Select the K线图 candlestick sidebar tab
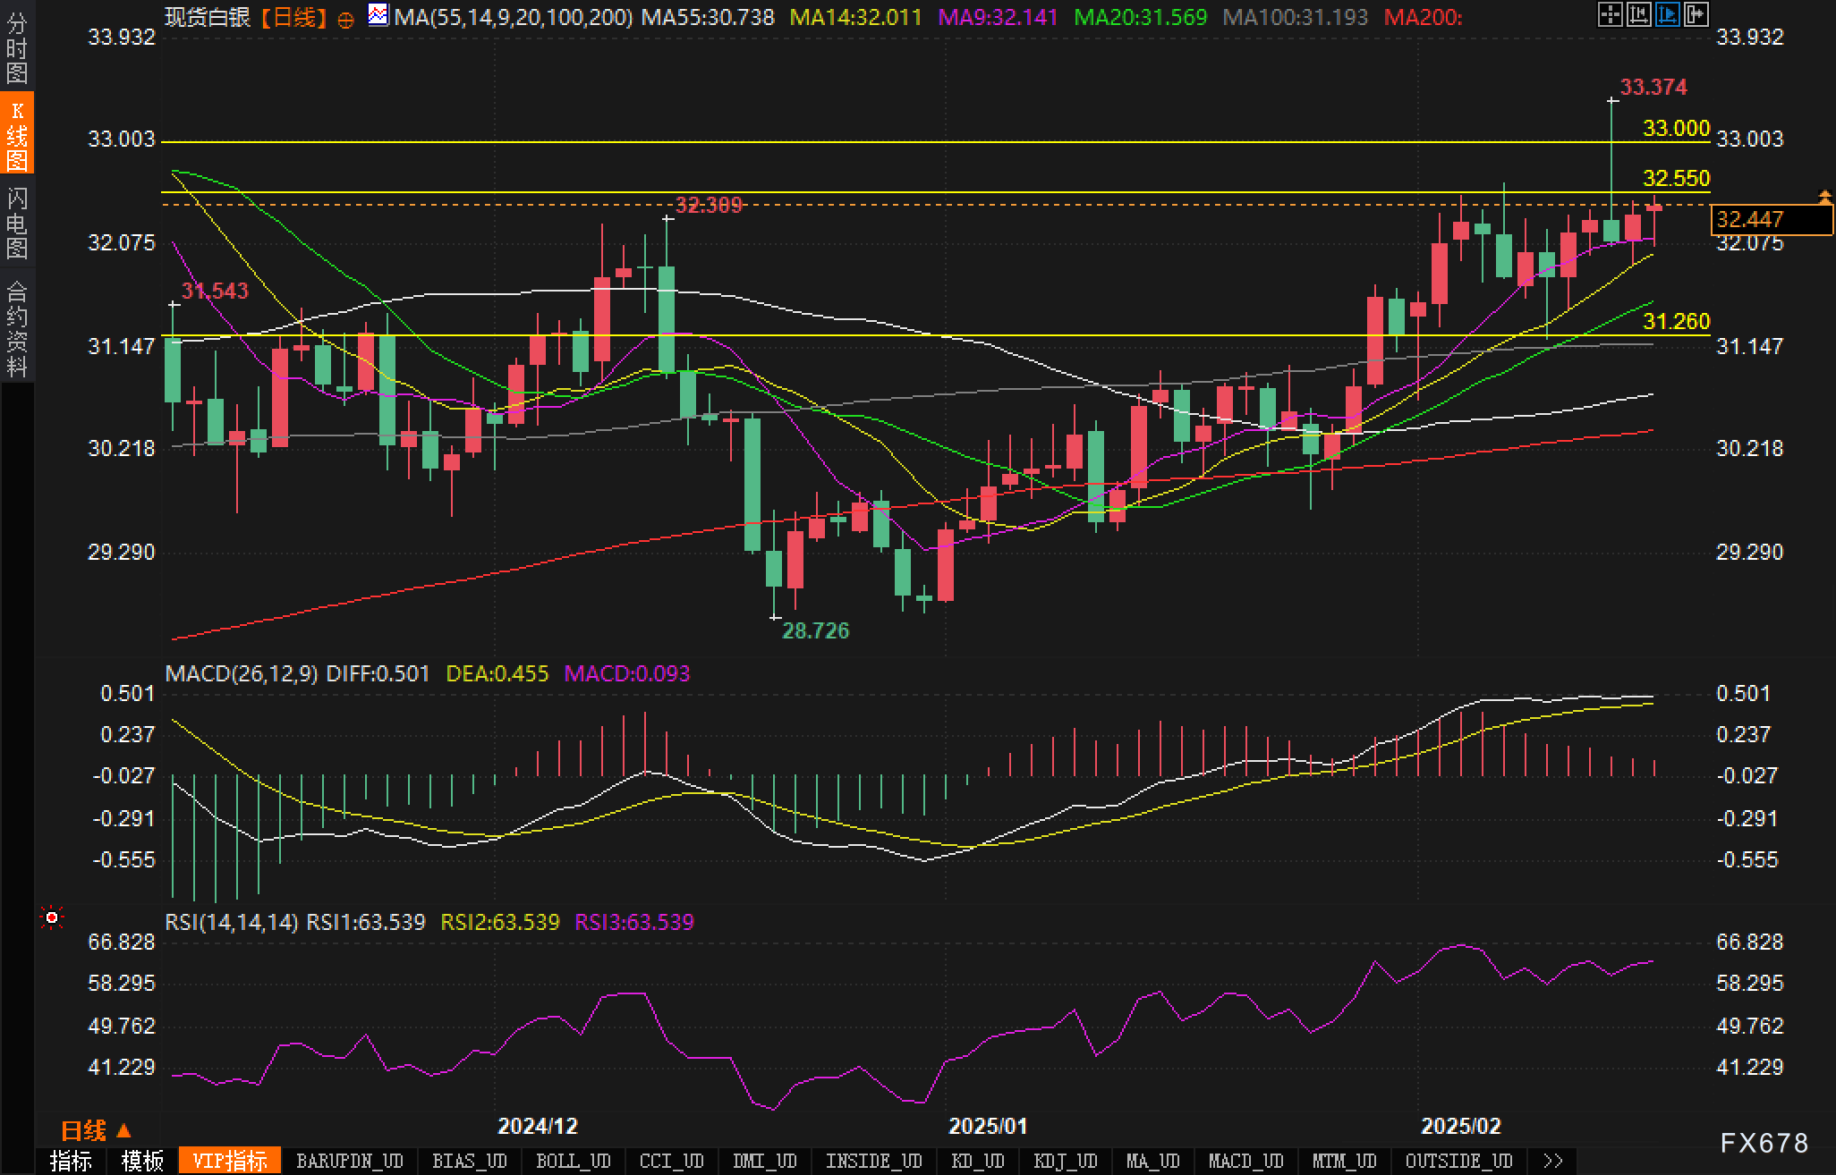1836x1175 pixels. pos(16,134)
